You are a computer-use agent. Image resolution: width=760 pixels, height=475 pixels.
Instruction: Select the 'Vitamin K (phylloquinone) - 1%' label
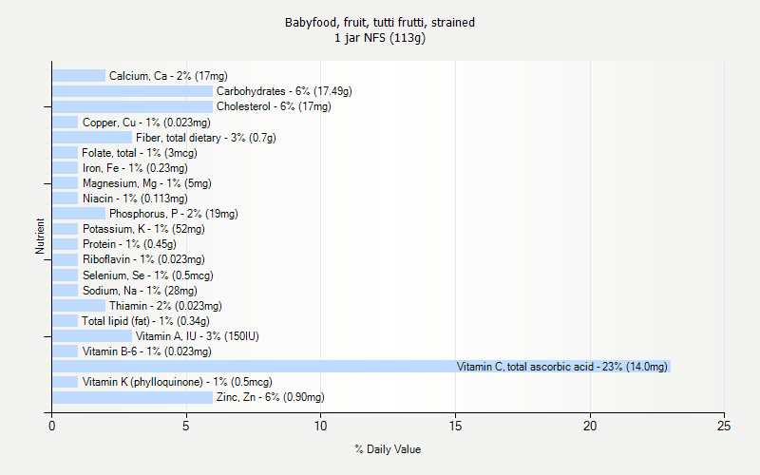178,382
